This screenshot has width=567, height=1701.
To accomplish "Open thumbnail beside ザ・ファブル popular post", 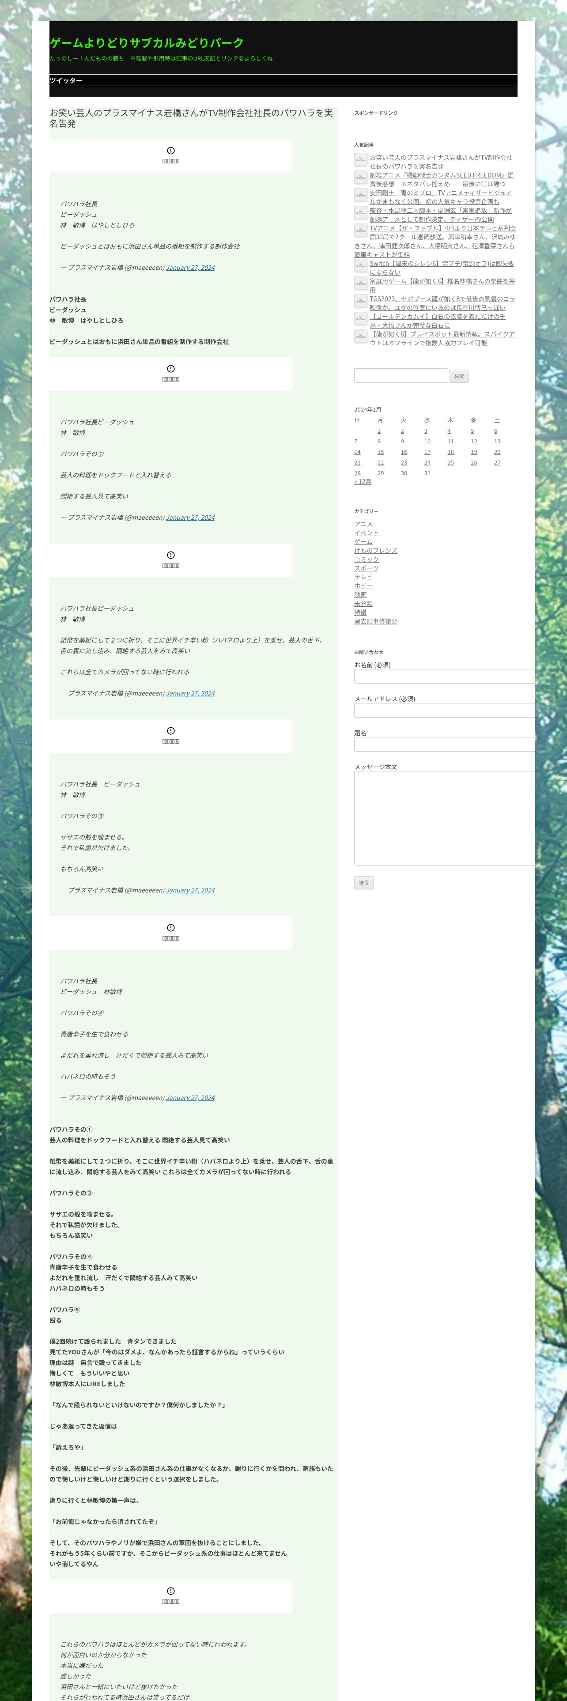I will click(360, 230).
